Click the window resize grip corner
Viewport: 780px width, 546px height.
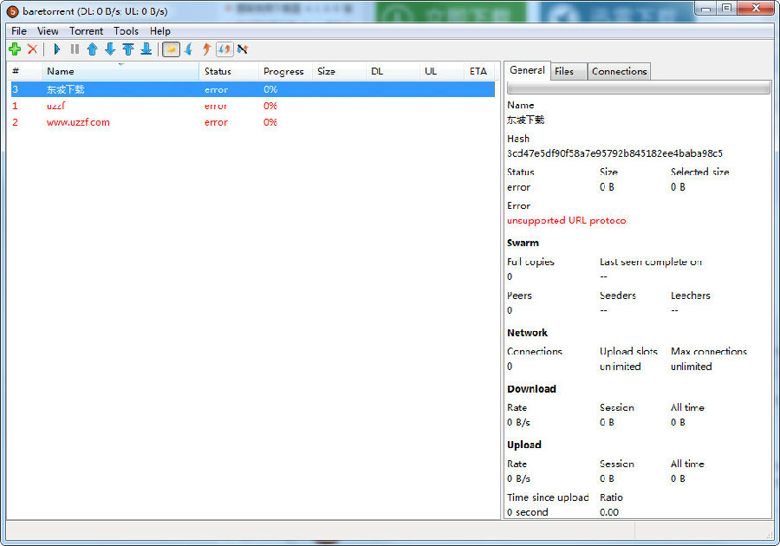770,535
